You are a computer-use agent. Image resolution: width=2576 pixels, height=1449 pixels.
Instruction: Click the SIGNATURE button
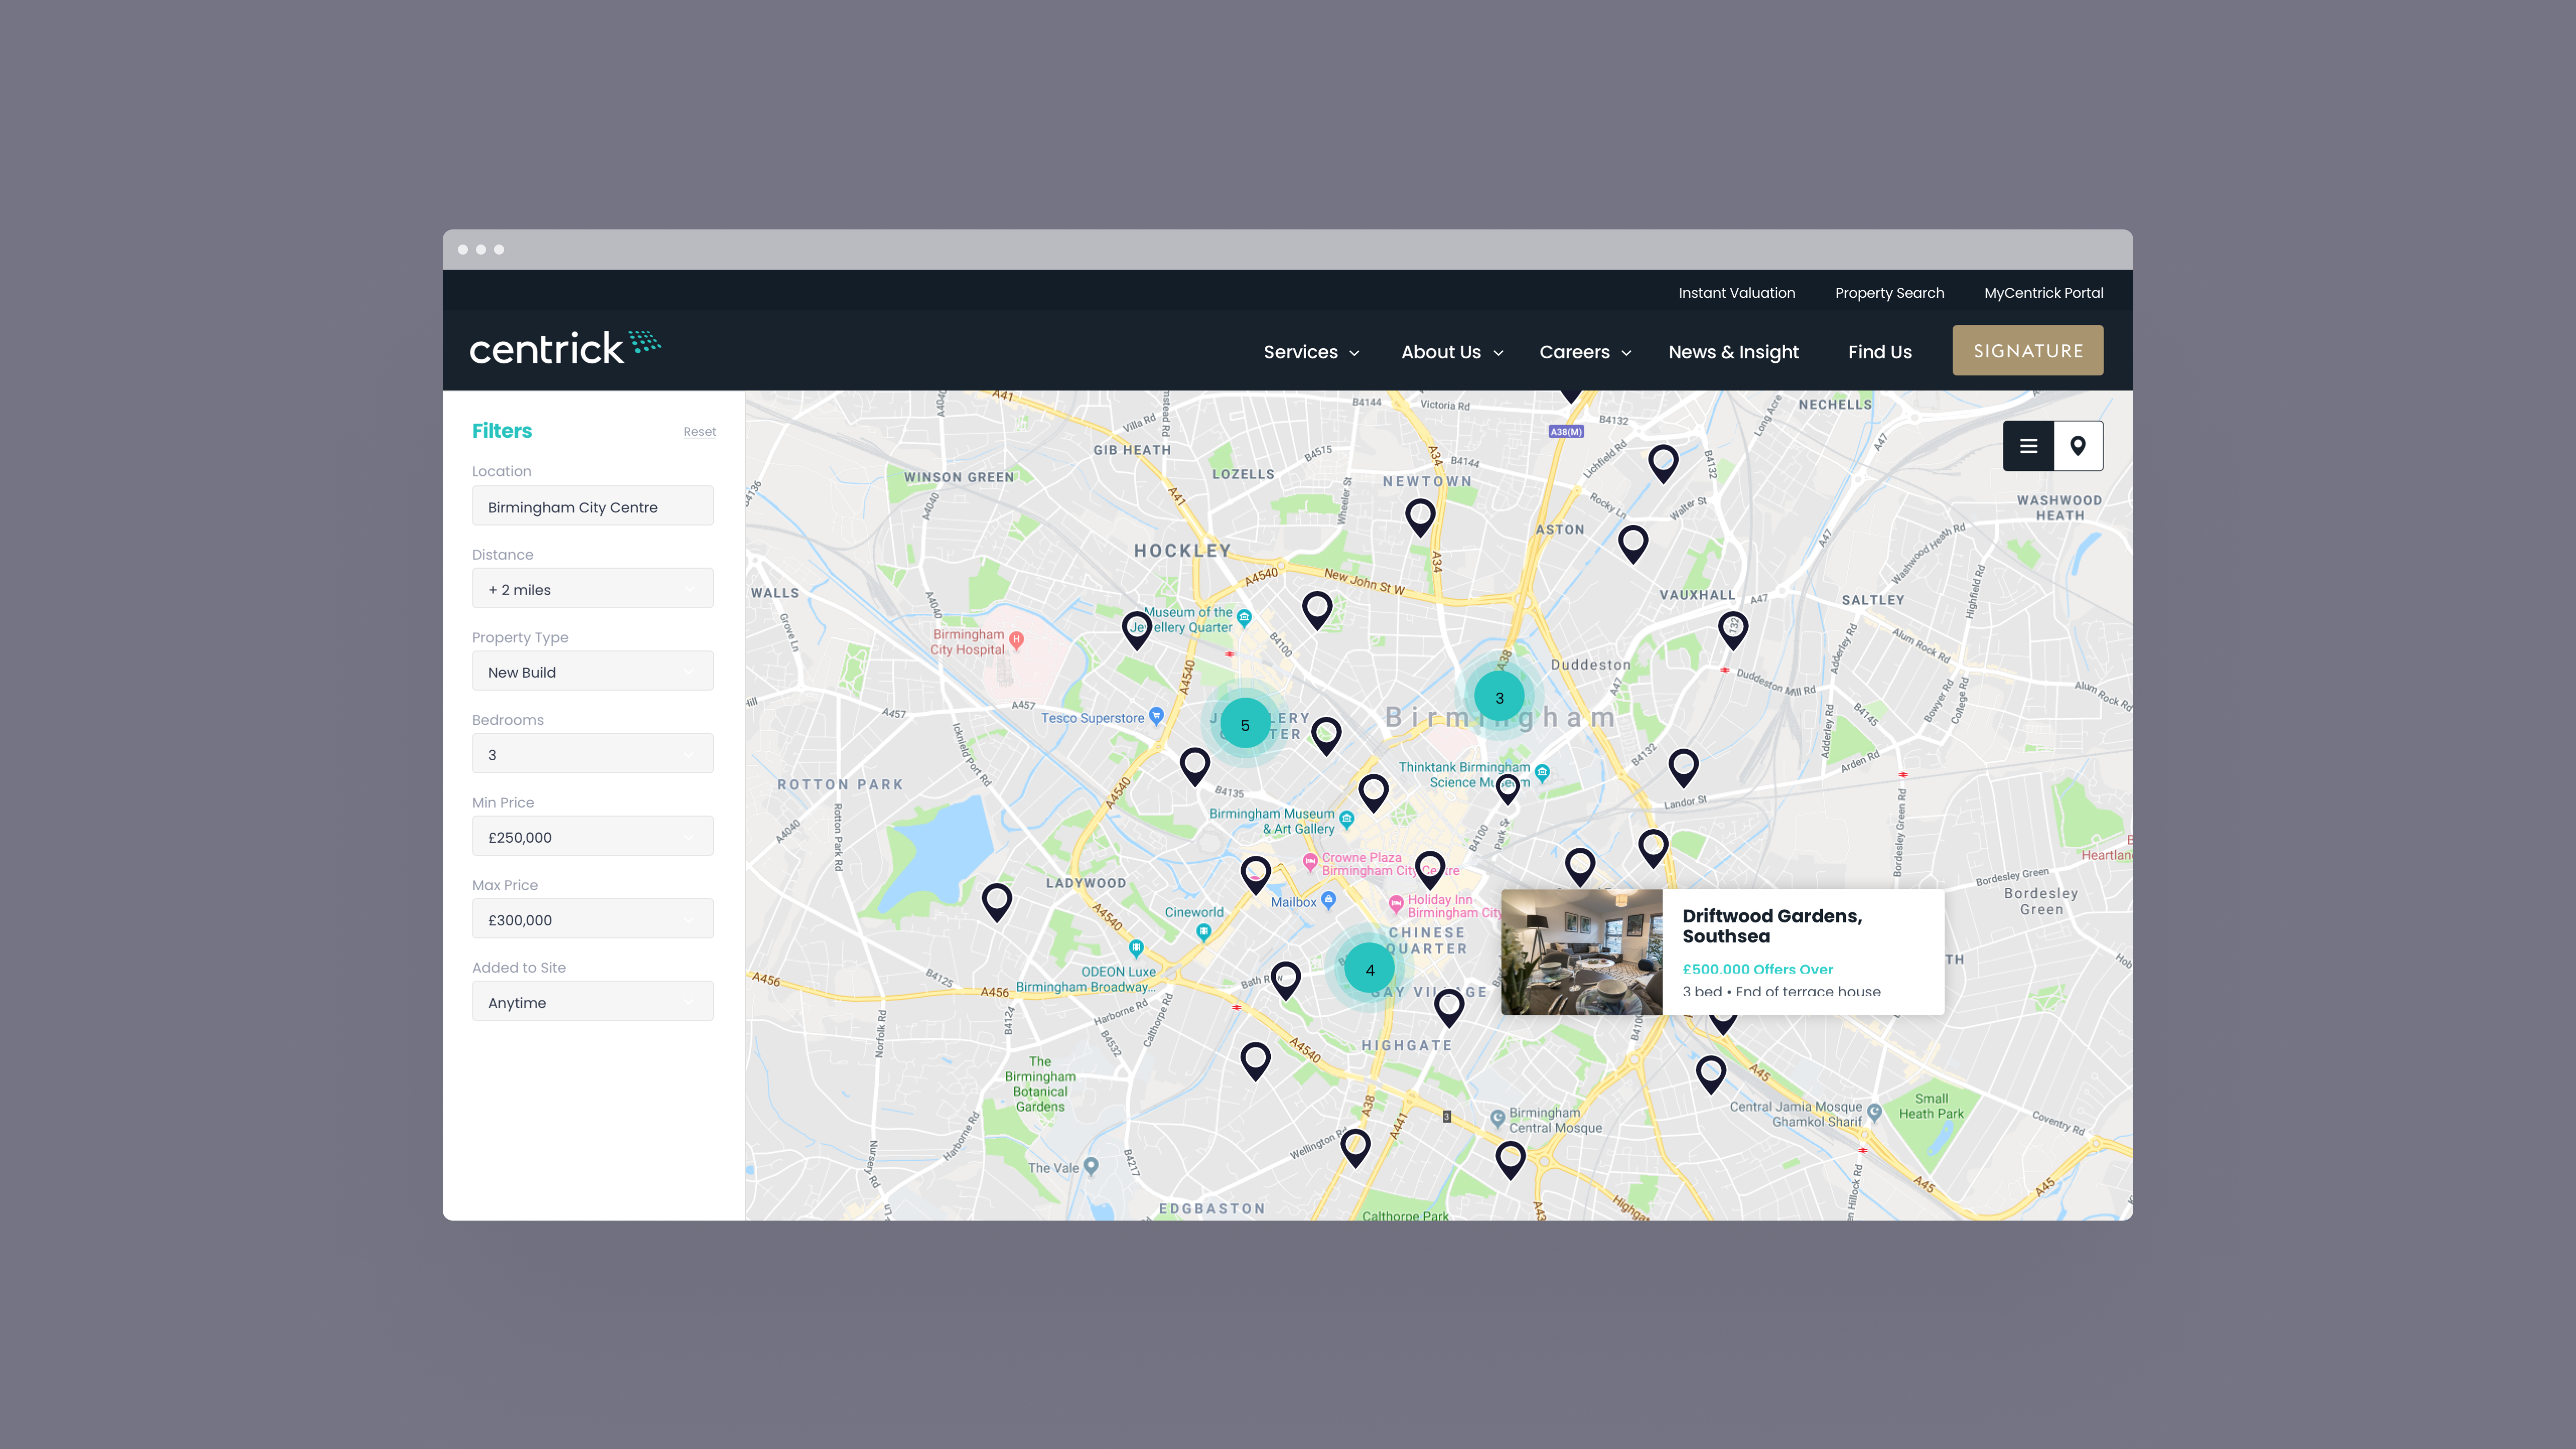pyautogui.click(x=2027, y=351)
